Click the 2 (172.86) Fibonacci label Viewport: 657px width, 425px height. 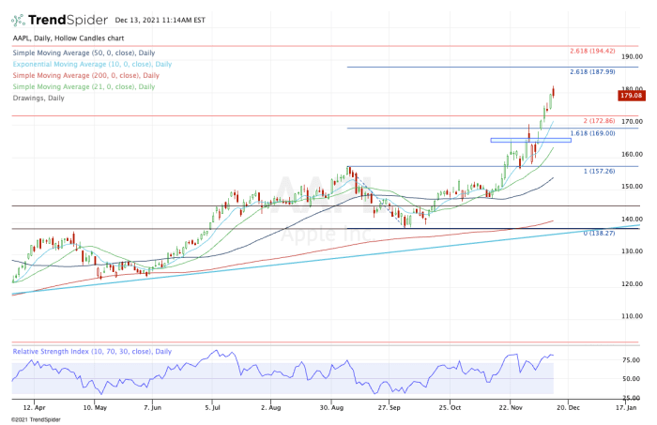[599, 121]
